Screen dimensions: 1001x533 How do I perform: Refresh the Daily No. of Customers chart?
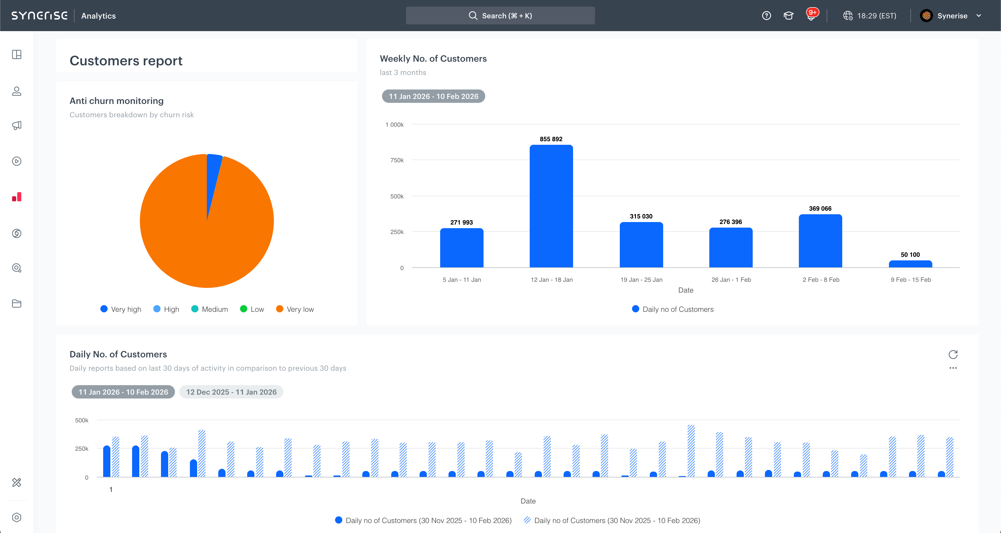coord(953,354)
